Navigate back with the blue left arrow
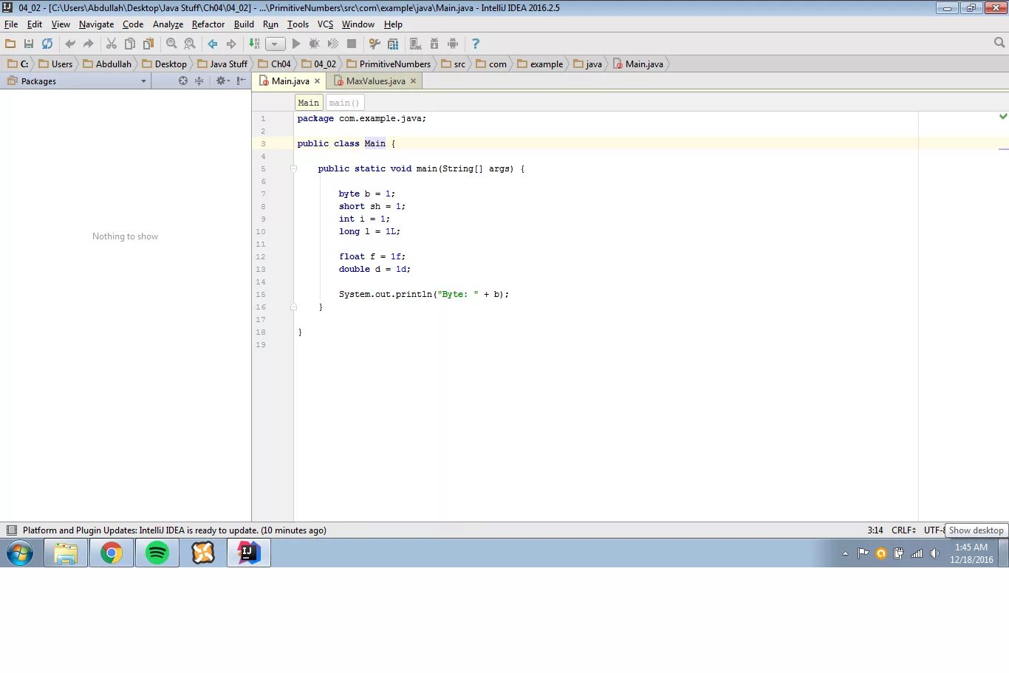 pyautogui.click(x=213, y=44)
